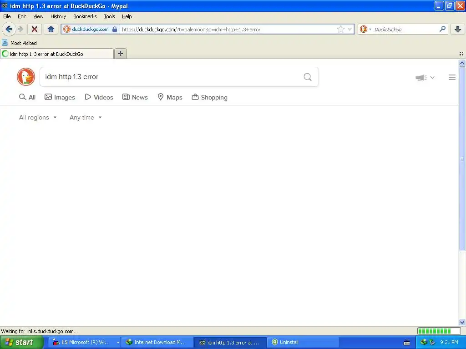The image size is (466, 349).
Task: Select the All results tab
Action: coord(27,97)
